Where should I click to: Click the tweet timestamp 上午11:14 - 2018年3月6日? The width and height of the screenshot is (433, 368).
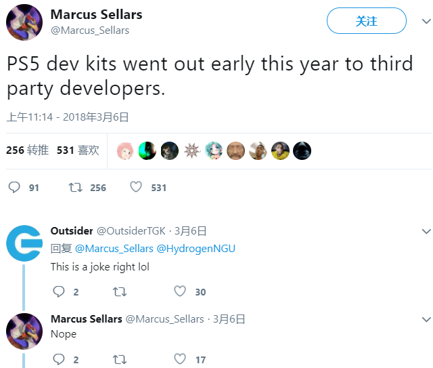click(x=68, y=117)
